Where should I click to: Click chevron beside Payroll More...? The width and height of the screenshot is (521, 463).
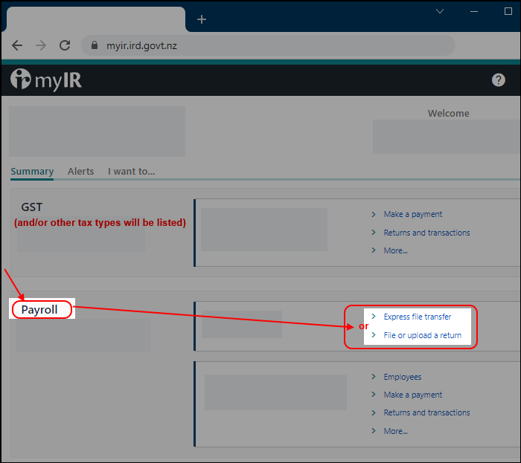pyautogui.click(x=374, y=431)
